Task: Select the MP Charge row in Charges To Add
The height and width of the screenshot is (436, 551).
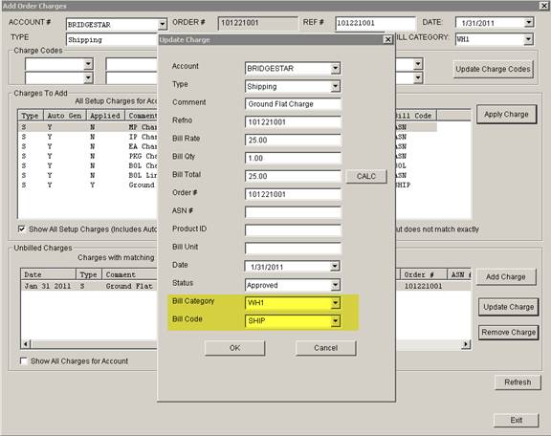Action: tap(87, 127)
